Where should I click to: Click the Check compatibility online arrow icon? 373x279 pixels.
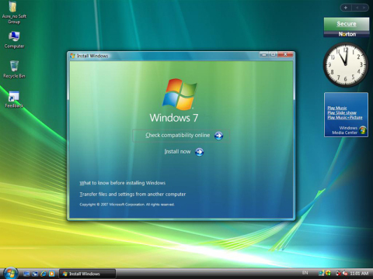tap(218, 136)
